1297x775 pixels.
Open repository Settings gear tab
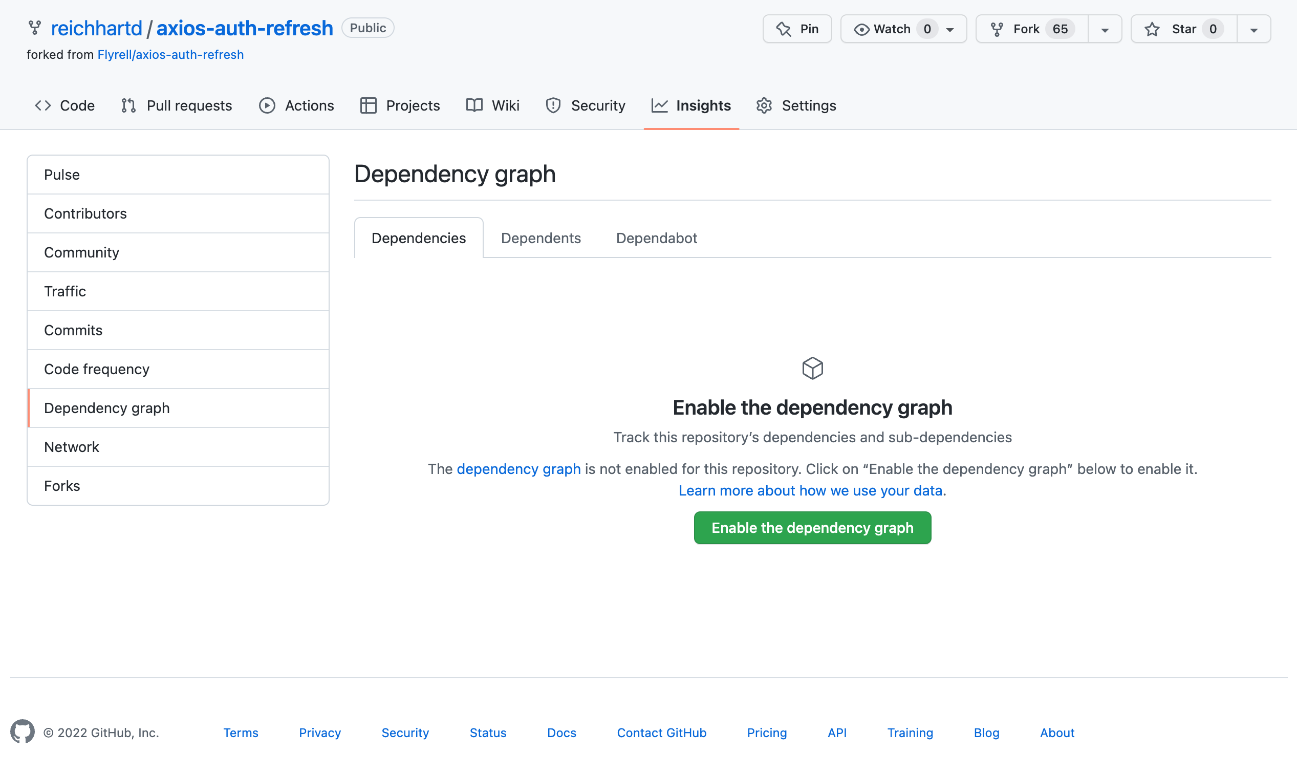point(796,105)
